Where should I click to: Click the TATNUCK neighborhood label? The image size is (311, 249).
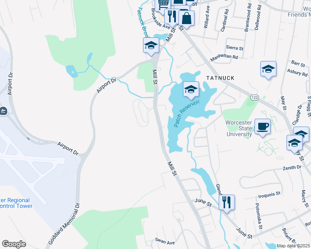[220, 78]
